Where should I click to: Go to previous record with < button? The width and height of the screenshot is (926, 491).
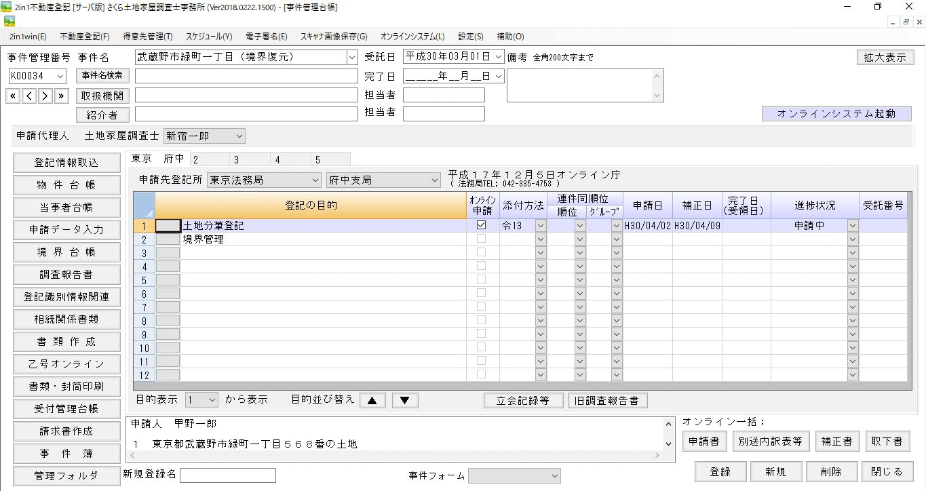29,96
